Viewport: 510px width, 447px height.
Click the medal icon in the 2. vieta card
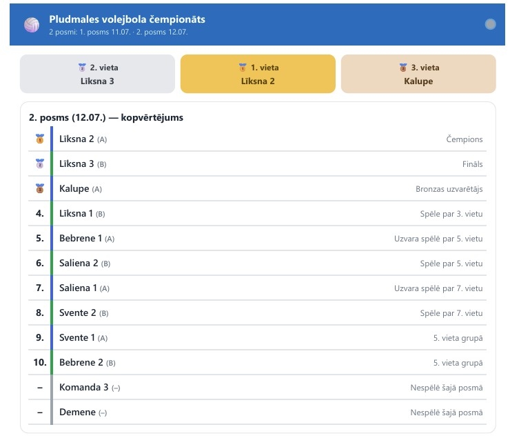tap(82, 68)
